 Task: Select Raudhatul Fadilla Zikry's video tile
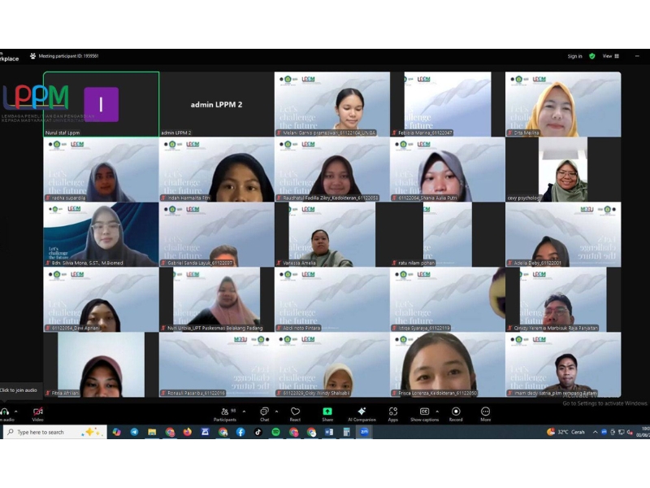pyautogui.click(x=332, y=169)
